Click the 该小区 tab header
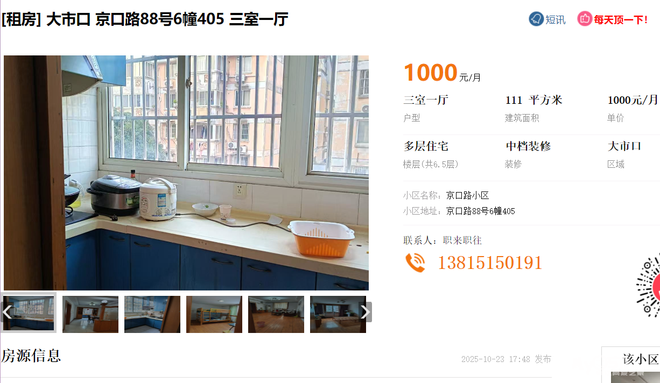This screenshot has width=660, height=383. 641,359
